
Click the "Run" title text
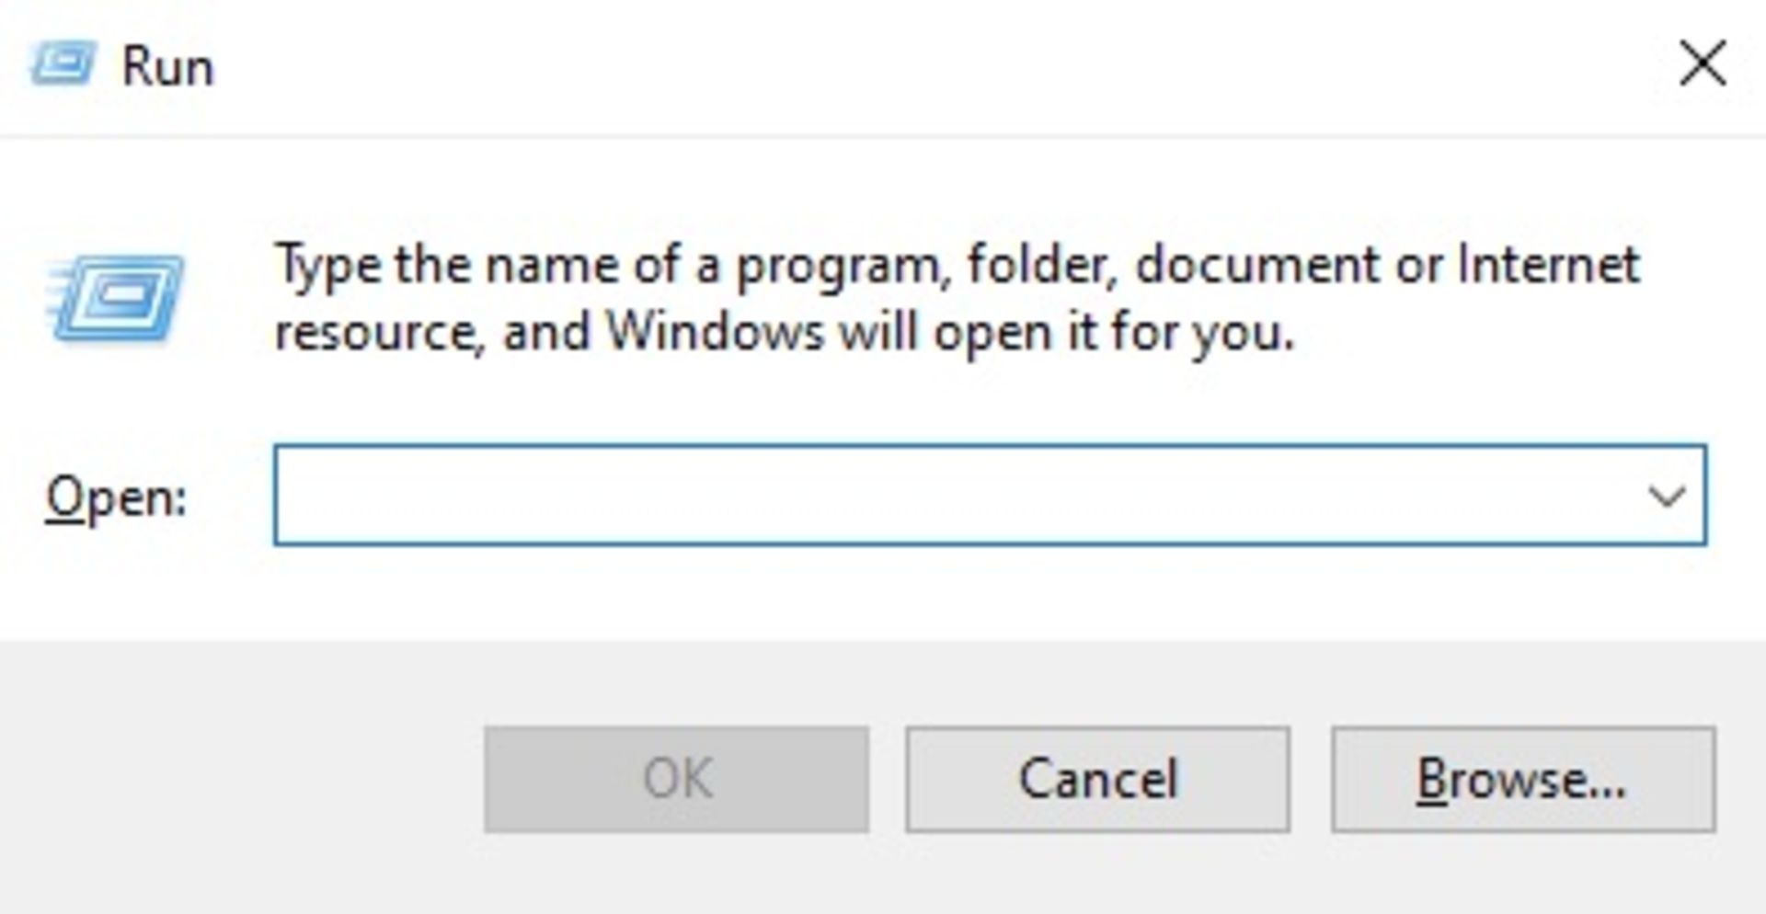pos(168,67)
